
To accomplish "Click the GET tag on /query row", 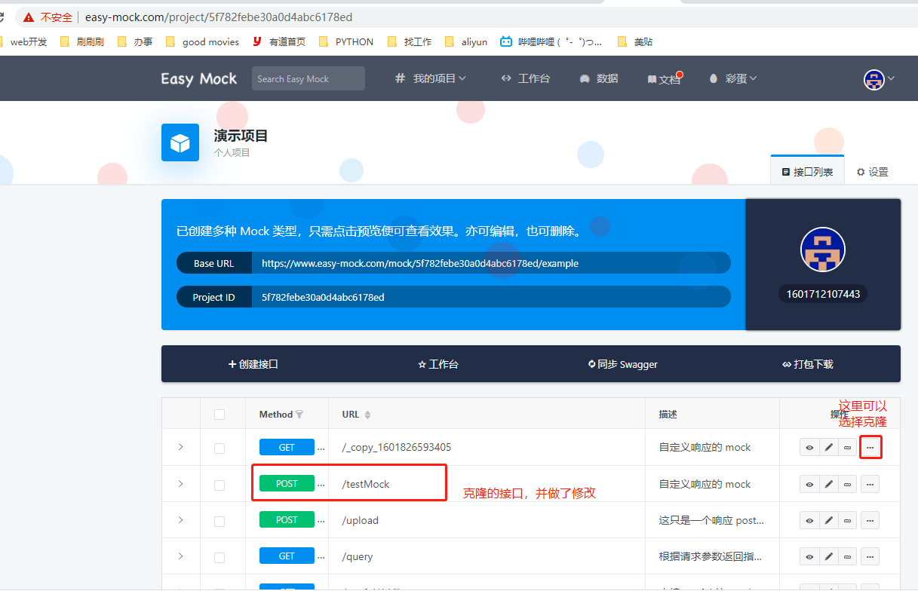I will tap(287, 556).
